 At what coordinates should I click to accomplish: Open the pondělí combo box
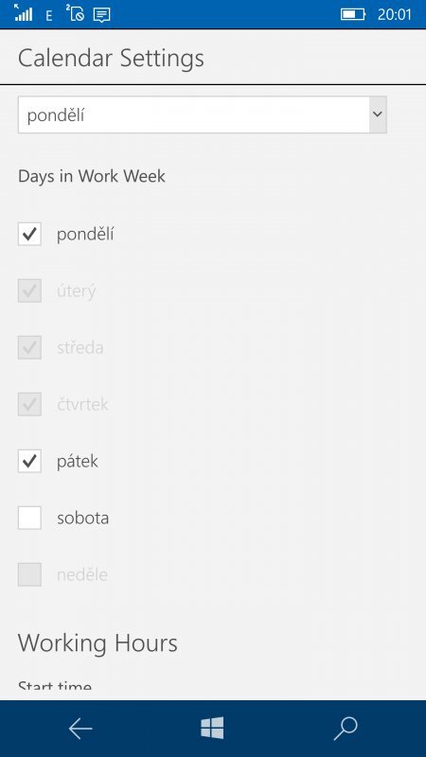(203, 114)
